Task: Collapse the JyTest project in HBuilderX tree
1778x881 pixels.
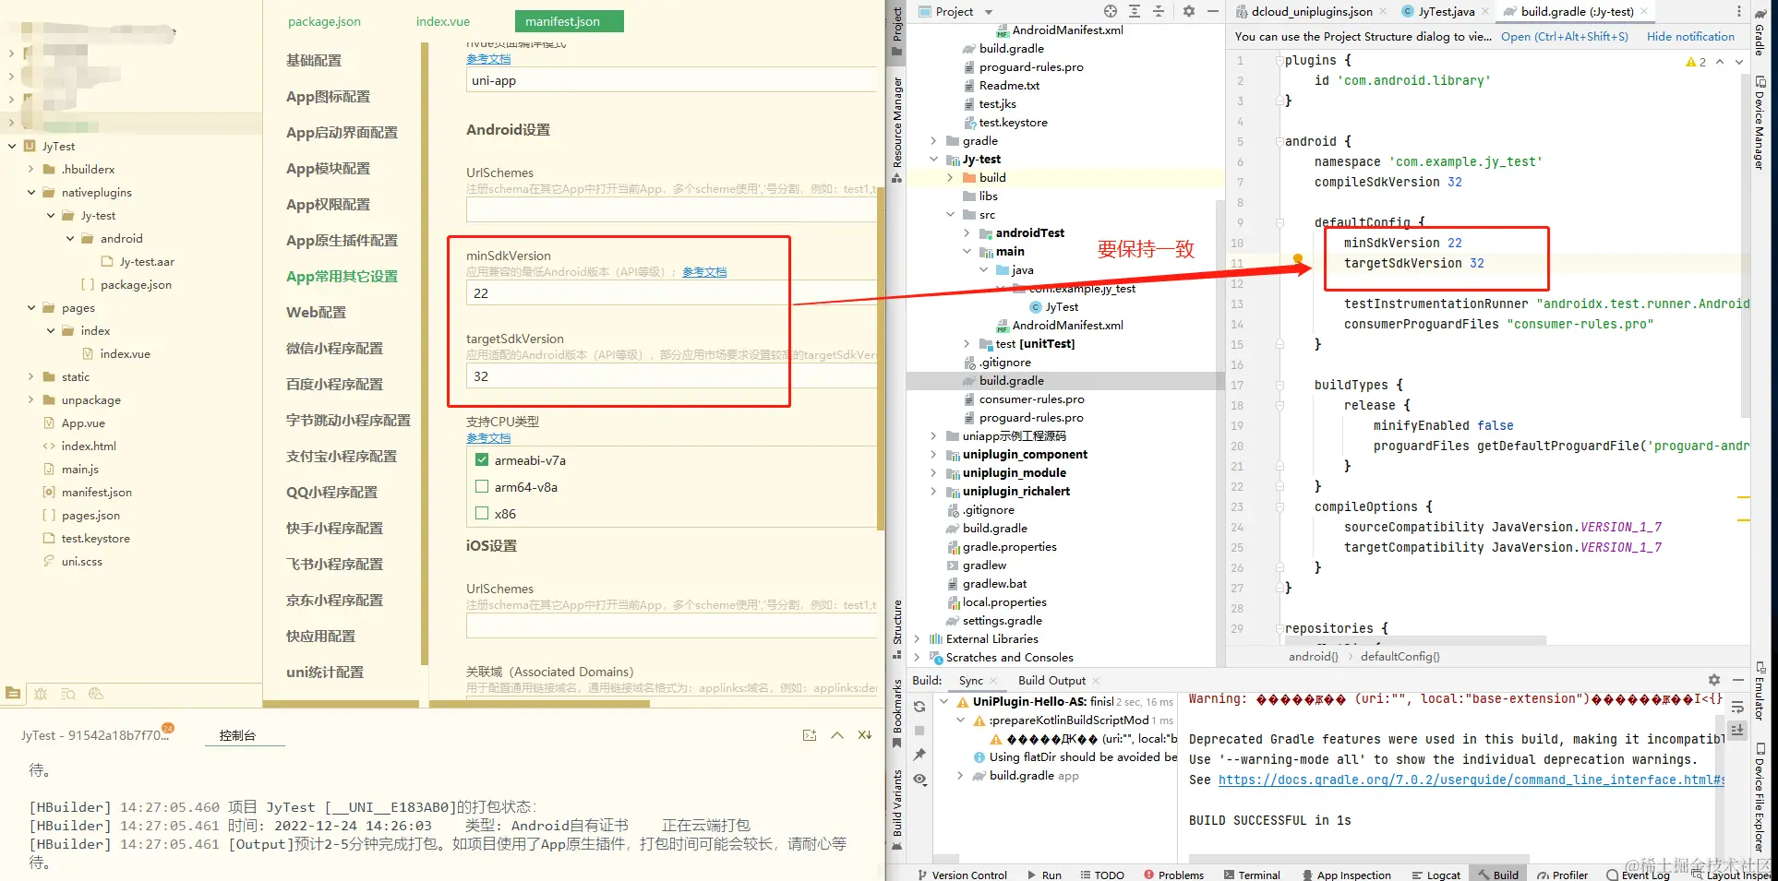Action: [x=12, y=146]
